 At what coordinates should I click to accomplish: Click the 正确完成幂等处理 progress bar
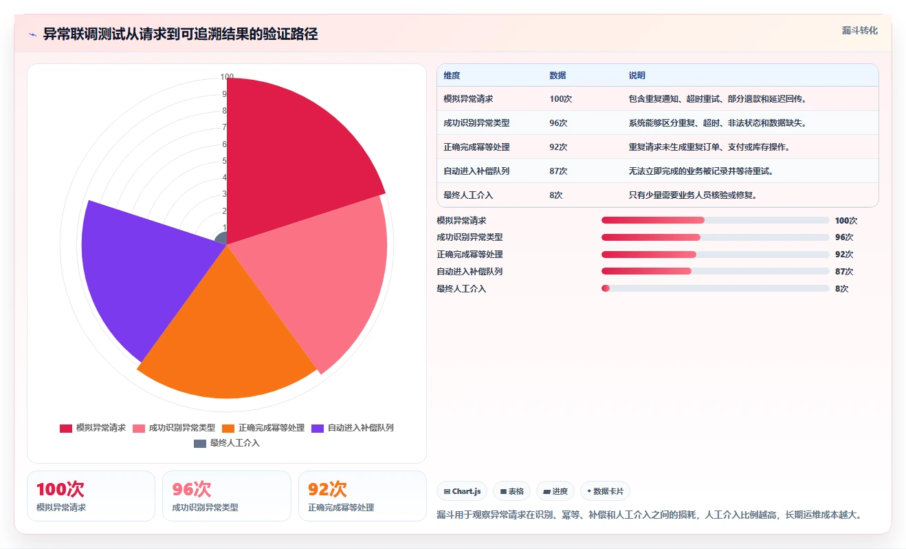click(715, 255)
